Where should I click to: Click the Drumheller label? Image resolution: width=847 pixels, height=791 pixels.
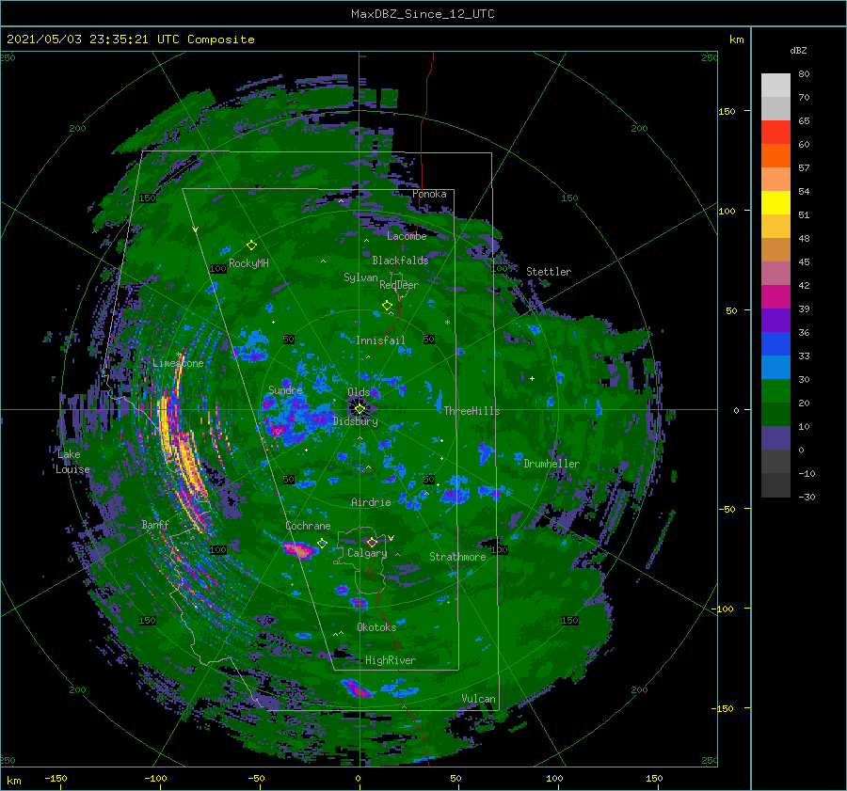[x=551, y=464]
